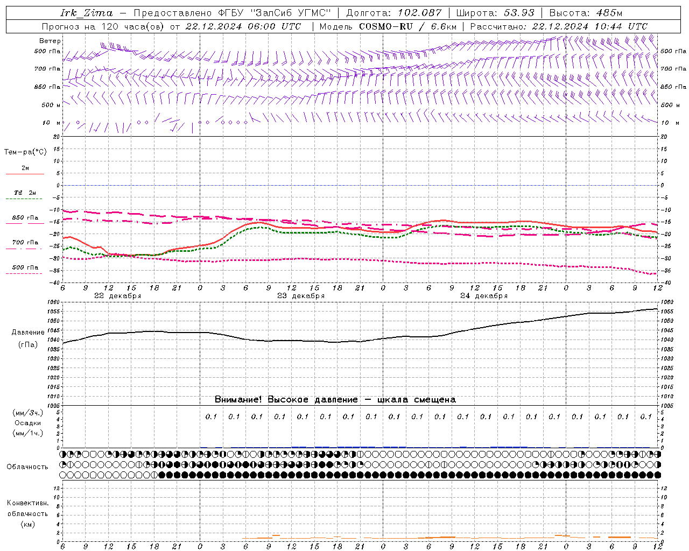Viewport: 689px width, 551px height.
Task: Click the 22 декабря date label
Action: [x=117, y=296]
